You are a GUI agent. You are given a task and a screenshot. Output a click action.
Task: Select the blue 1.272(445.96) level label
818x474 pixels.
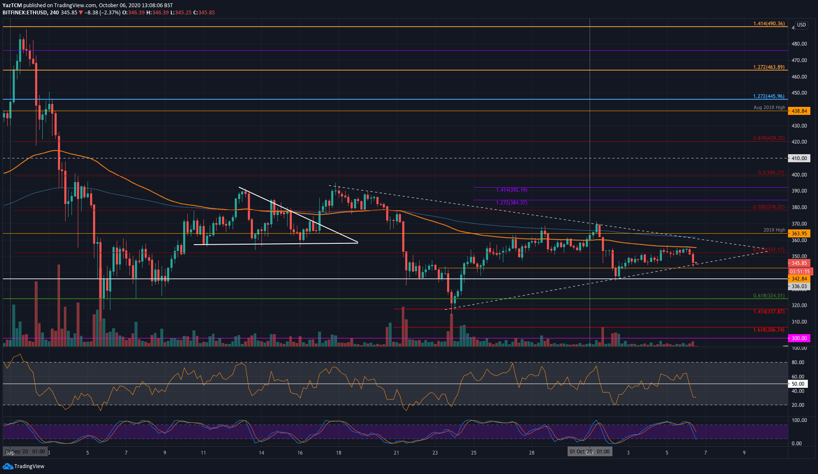(x=769, y=96)
